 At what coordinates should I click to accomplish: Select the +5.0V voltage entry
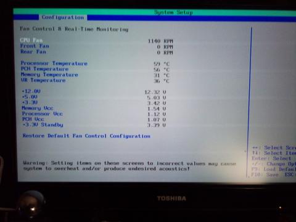(x=30, y=97)
